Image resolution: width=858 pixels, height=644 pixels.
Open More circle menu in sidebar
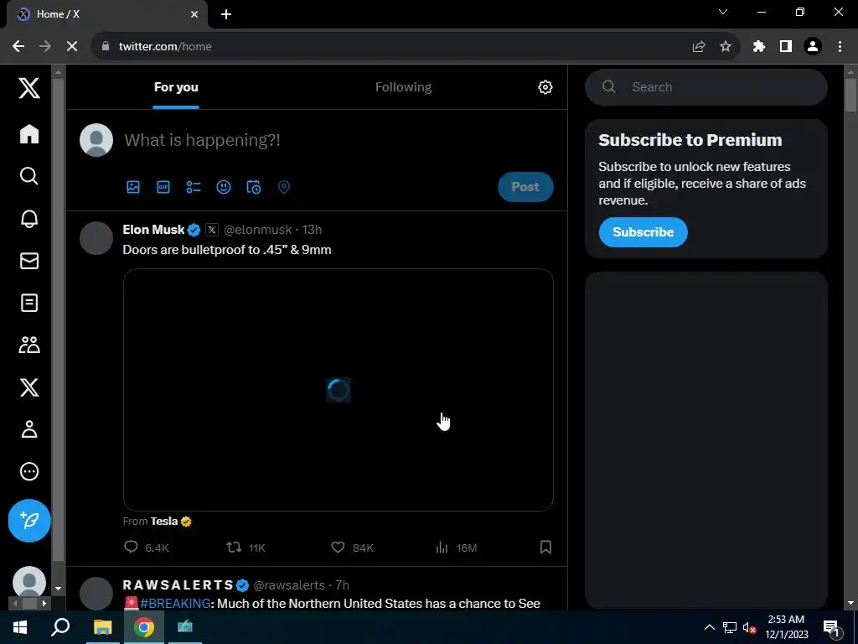click(29, 471)
